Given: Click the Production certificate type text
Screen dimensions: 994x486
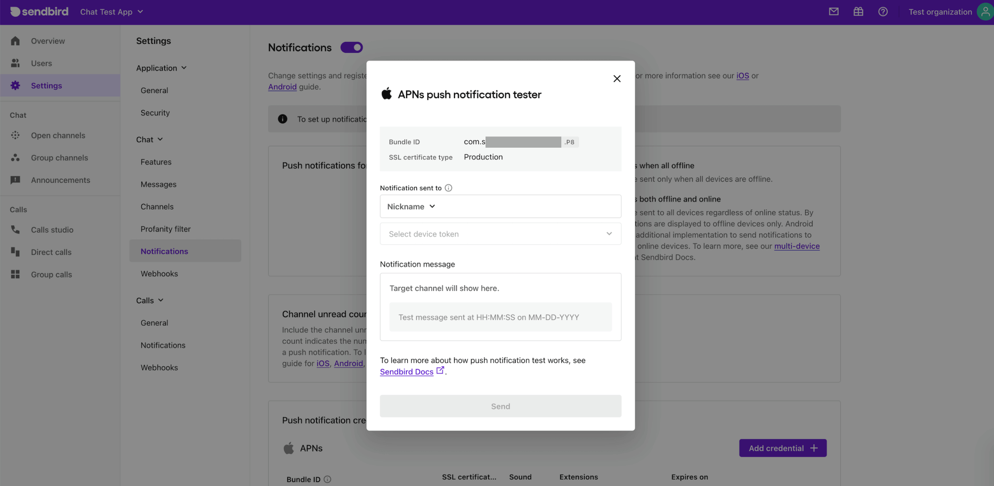Looking at the screenshot, I should point(483,157).
